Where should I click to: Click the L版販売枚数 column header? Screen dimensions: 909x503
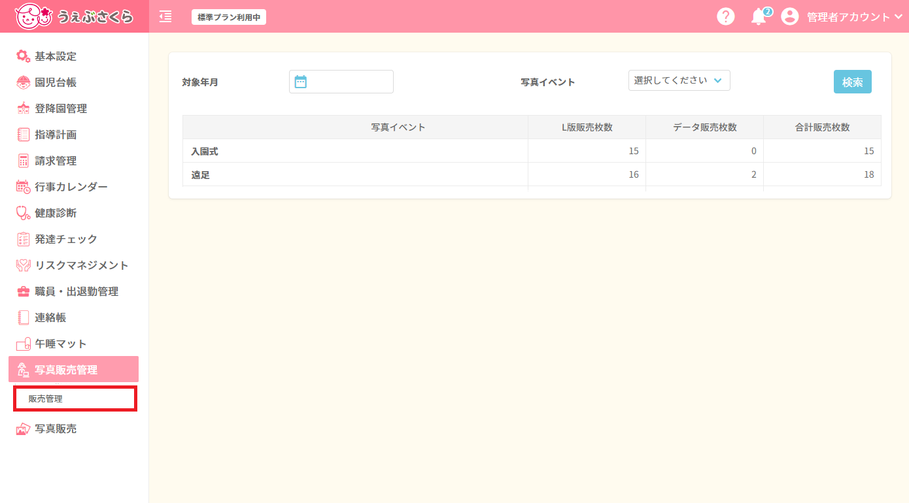click(587, 127)
